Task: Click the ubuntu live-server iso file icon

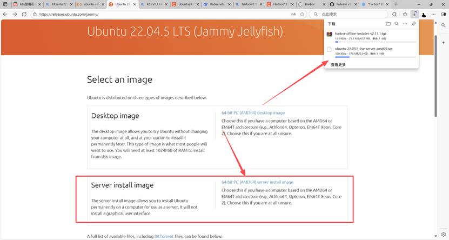Action: tap(329, 49)
